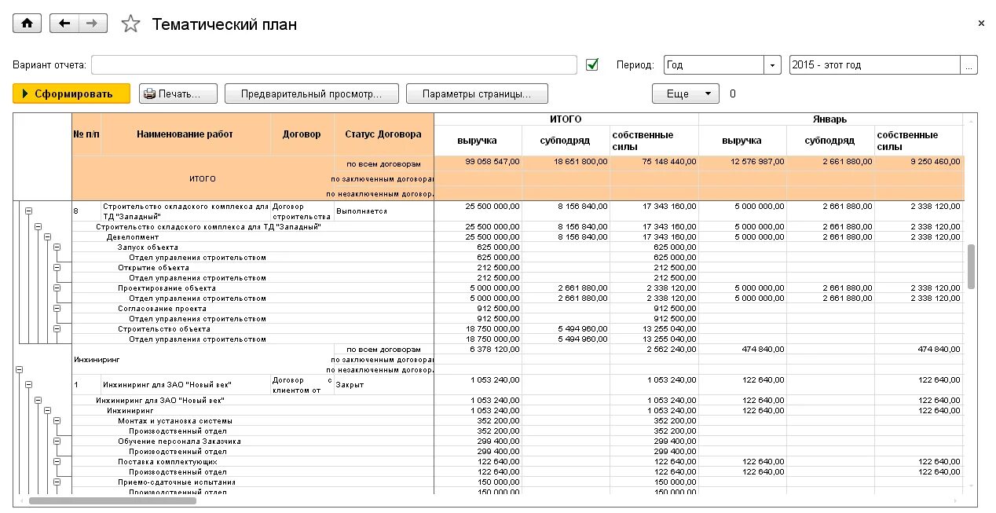The width and height of the screenshot is (996, 513).
Task: Open the Год period type dropdown
Action: pyautogui.click(x=774, y=64)
